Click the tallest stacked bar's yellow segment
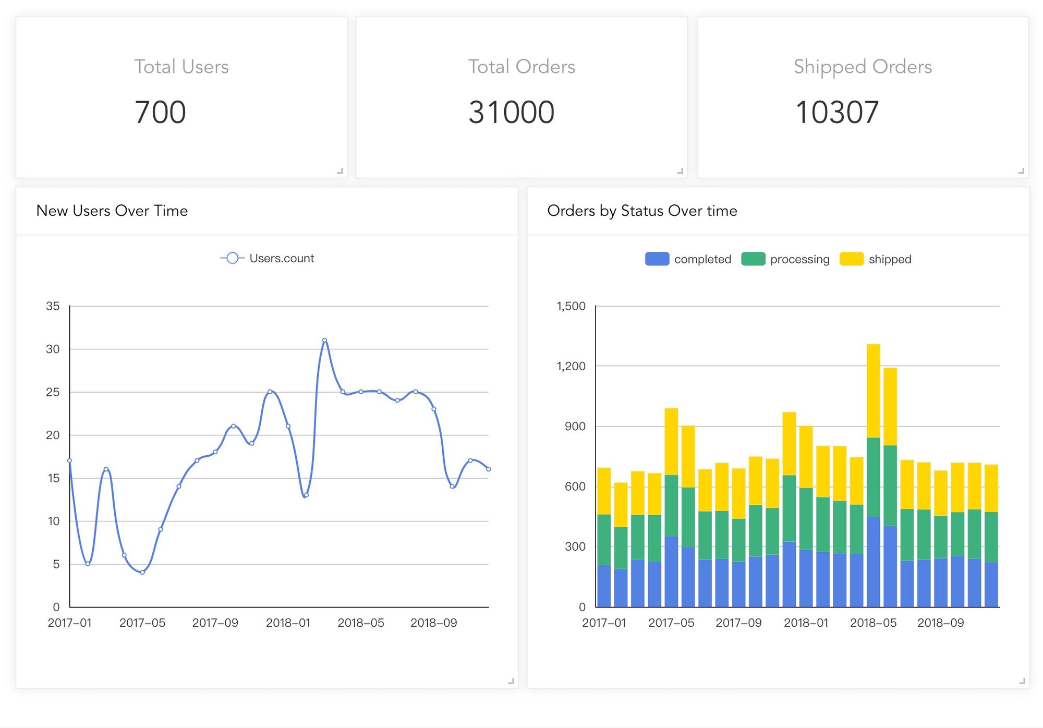Image resolution: width=1043 pixels, height=728 pixels. pos(874,391)
